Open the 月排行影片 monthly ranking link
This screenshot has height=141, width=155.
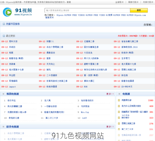[148, 2]
